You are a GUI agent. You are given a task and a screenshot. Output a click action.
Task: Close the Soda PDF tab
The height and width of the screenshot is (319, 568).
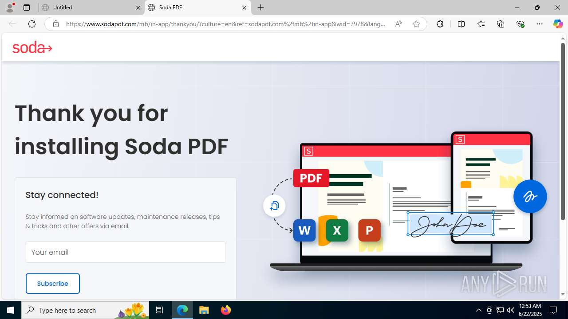point(244,8)
